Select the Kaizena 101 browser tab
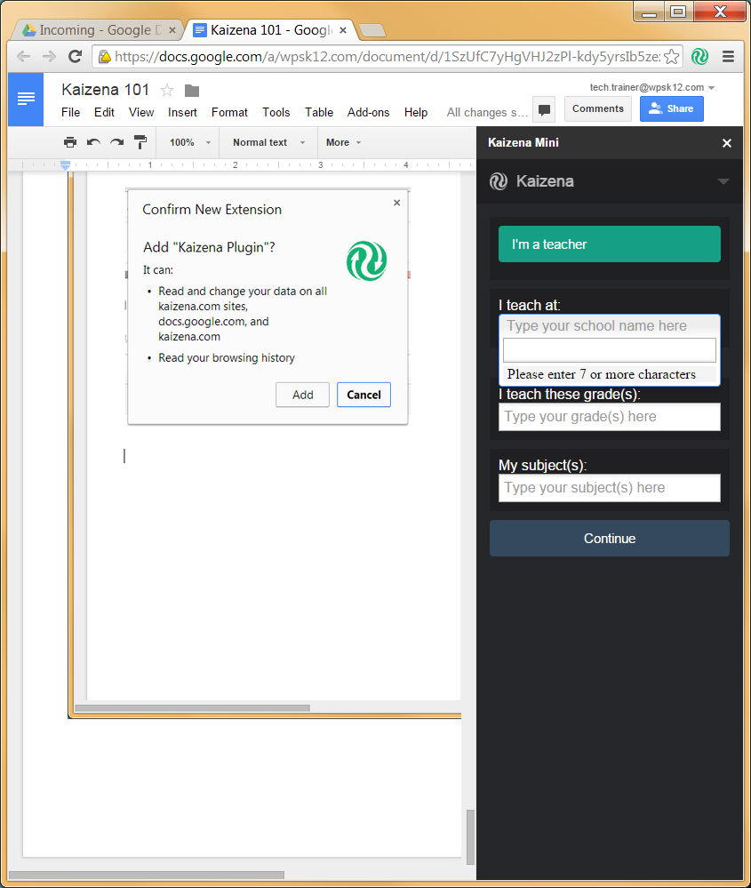Screen dimensions: 751x888 point(269,30)
